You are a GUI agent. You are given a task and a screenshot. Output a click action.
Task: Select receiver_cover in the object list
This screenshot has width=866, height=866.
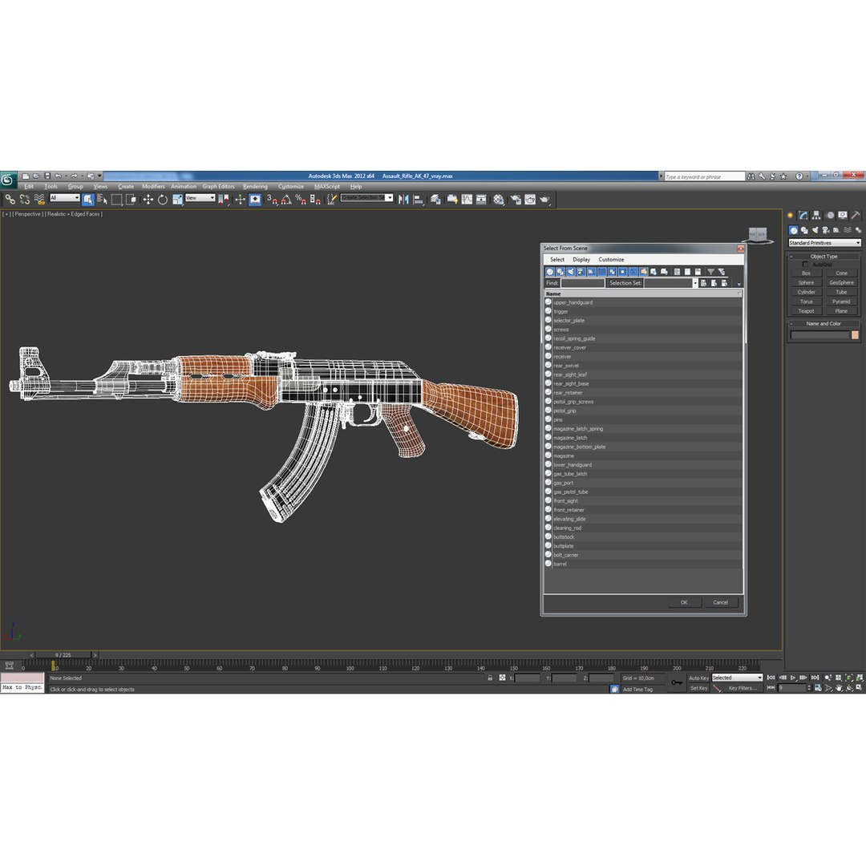point(643,347)
